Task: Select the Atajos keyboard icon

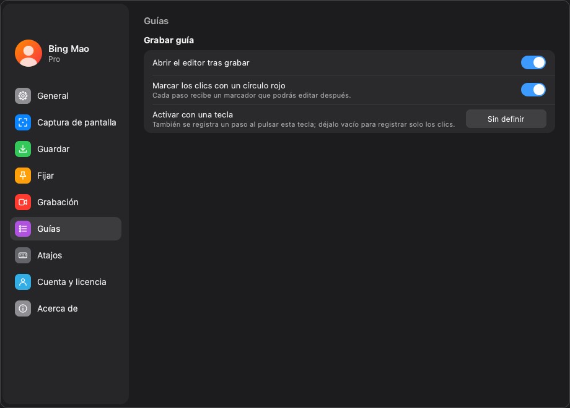Action: click(23, 255)
